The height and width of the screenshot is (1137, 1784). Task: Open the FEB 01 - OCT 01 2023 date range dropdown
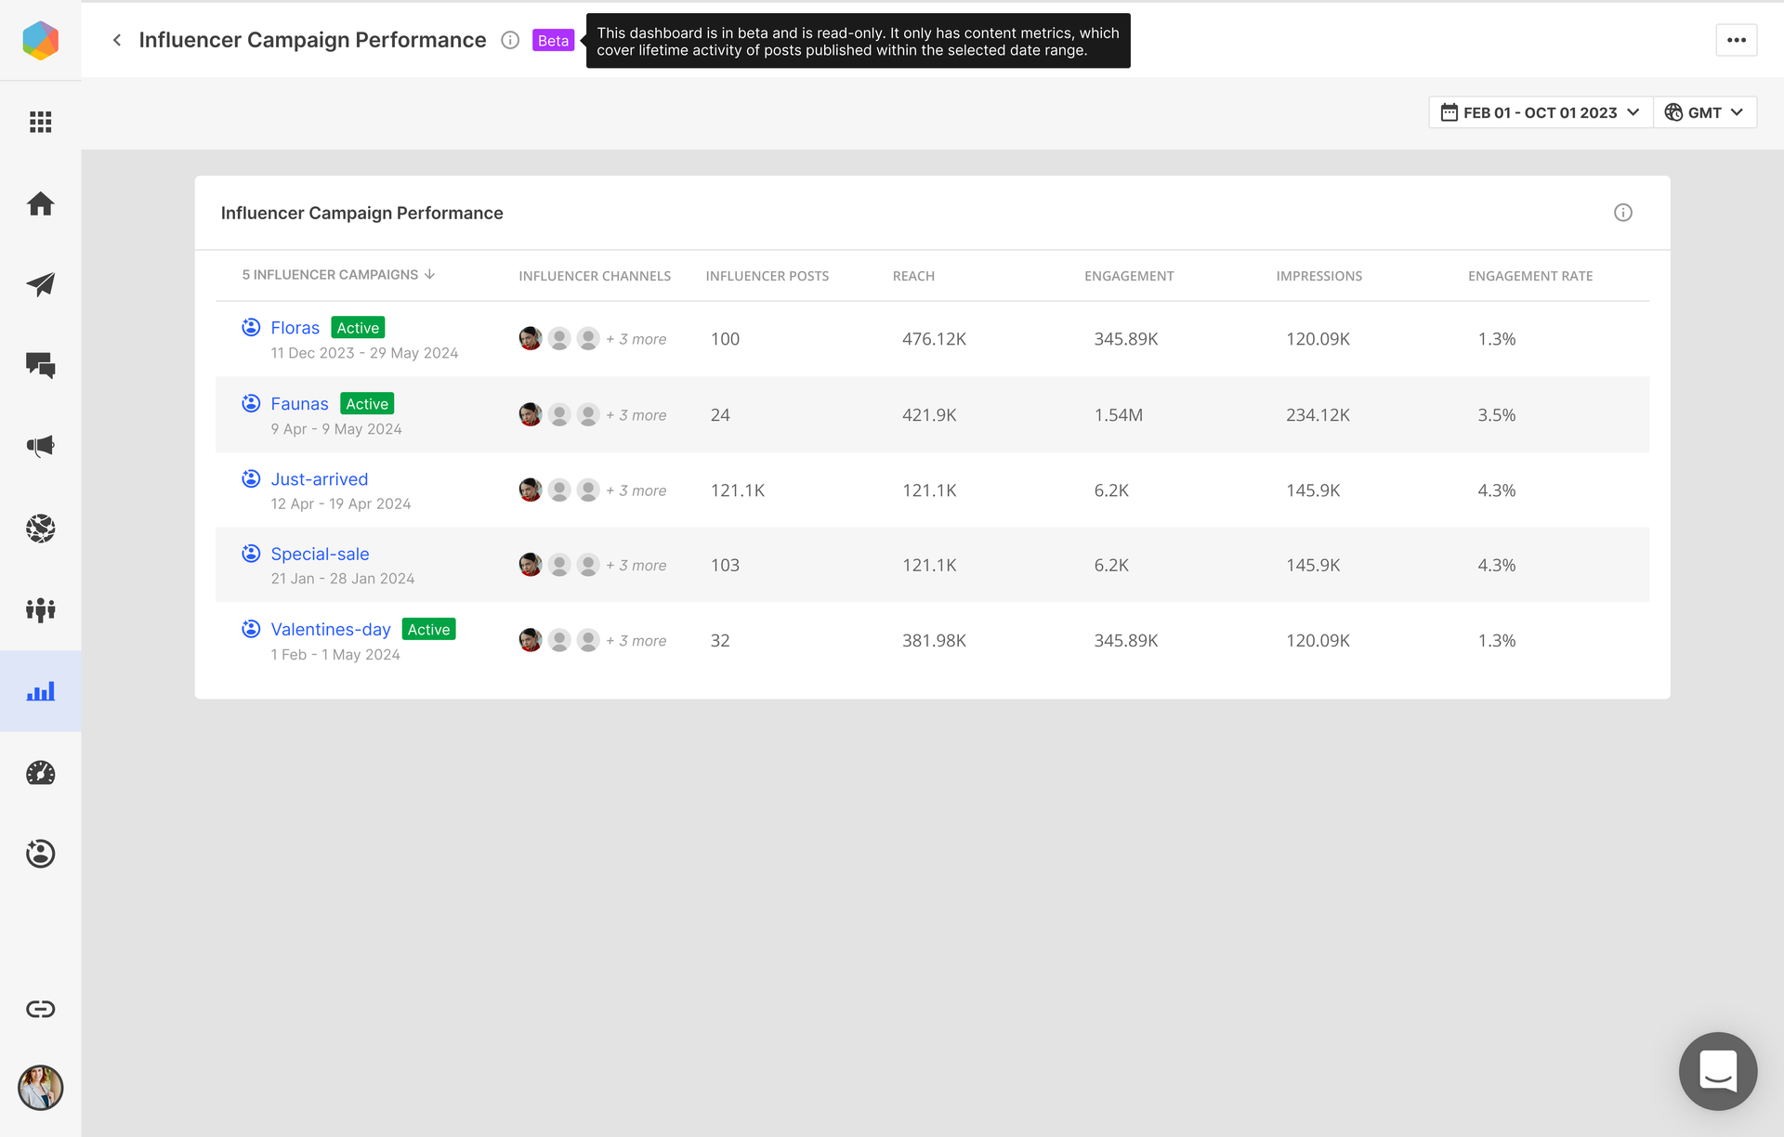click(1541, 112)
